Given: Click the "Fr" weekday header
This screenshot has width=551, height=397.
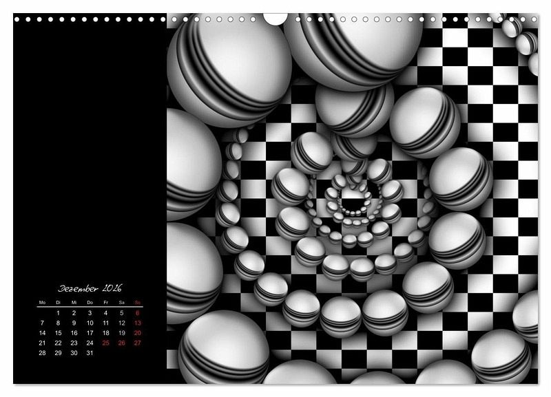Looking at the screenshot, I should click(106, 303).
